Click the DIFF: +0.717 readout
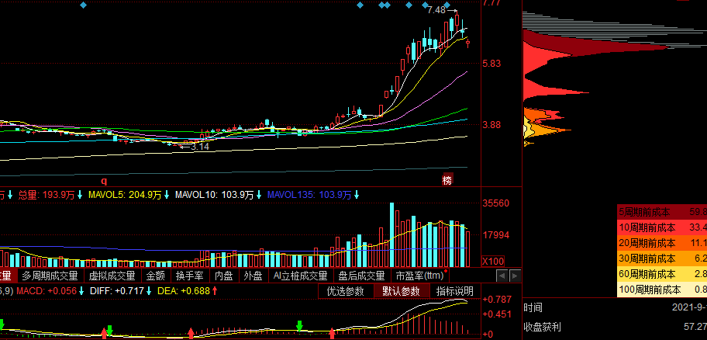The width and height of the screenshot is (707, 340). tap(117, 291)
